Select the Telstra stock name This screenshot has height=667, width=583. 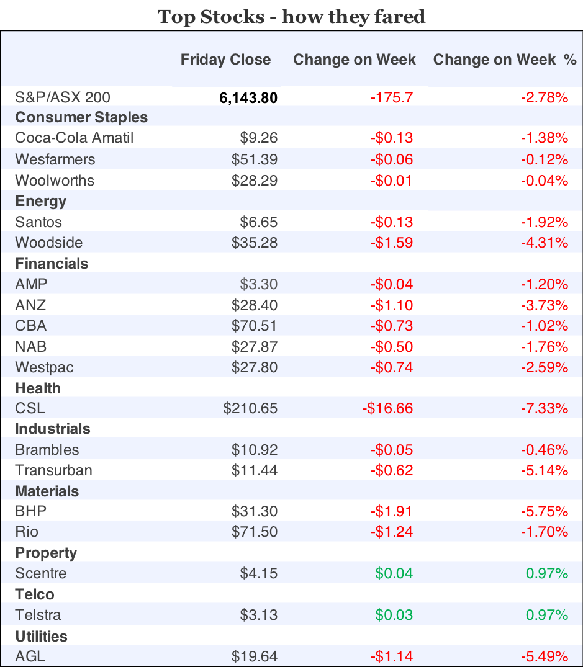pos(38,615)
